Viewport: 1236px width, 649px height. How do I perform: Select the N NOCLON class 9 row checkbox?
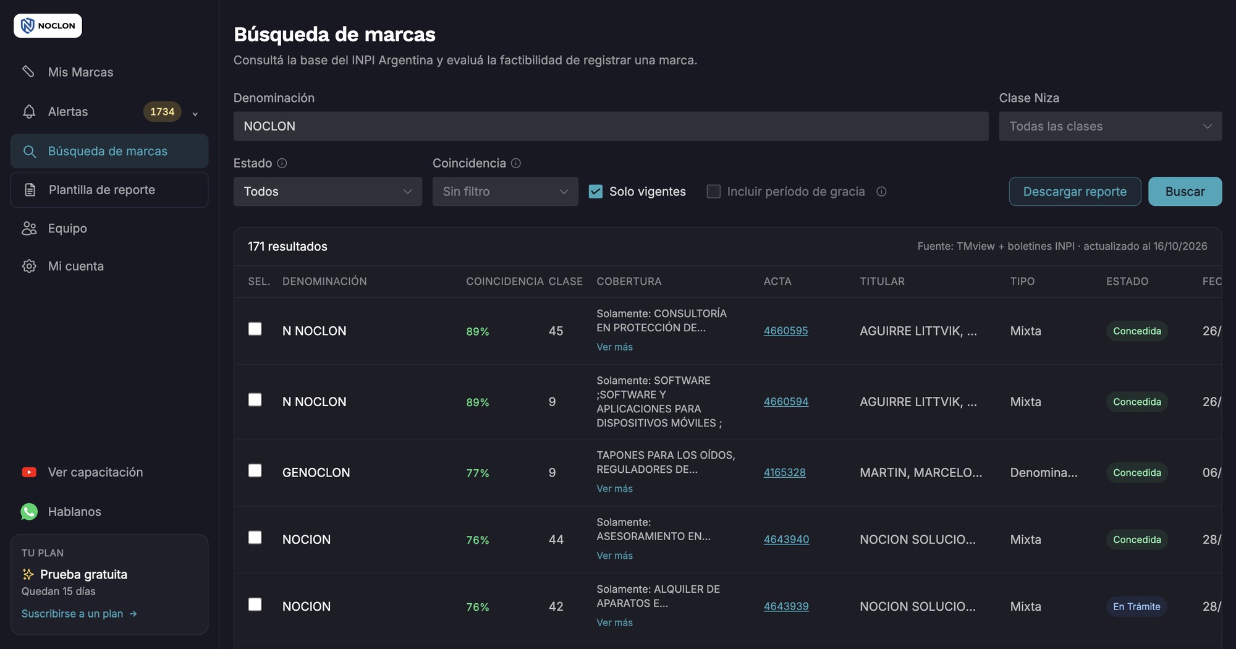(x=255, y=400)
